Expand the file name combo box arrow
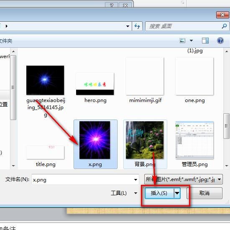230x230 pixels. 135,179
